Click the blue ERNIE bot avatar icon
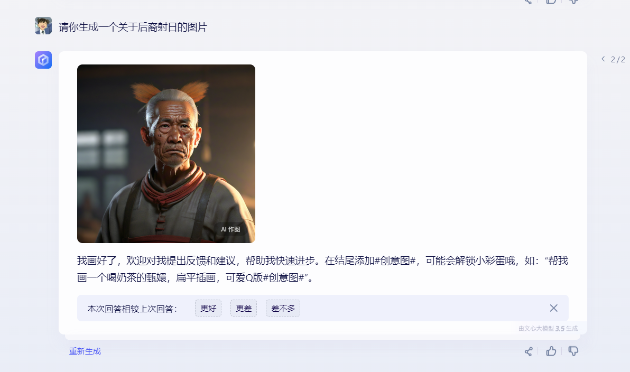 (x=43, y=60)
